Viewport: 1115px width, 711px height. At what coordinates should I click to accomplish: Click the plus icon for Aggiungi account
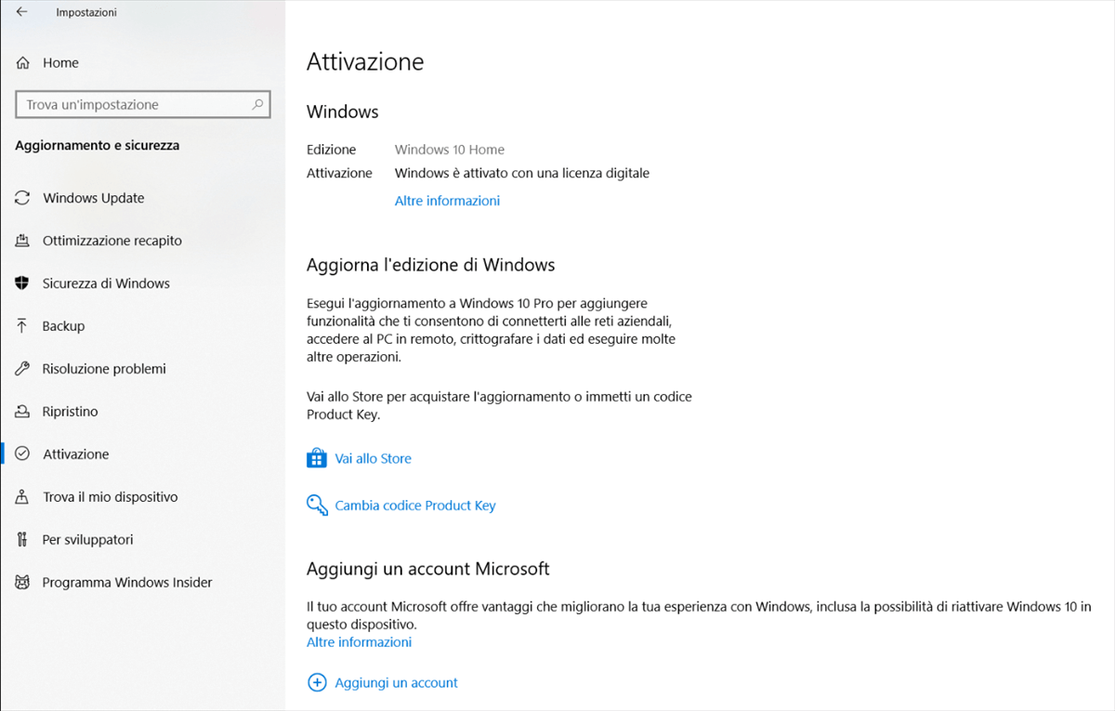pos(317,683)
